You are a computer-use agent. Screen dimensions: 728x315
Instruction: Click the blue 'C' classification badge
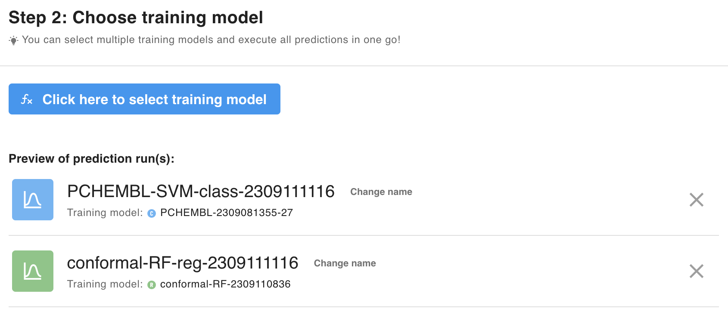pyautogui.click(x=152, y=213)
